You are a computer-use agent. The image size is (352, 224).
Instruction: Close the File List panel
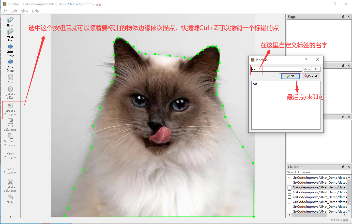pos(349,167)
